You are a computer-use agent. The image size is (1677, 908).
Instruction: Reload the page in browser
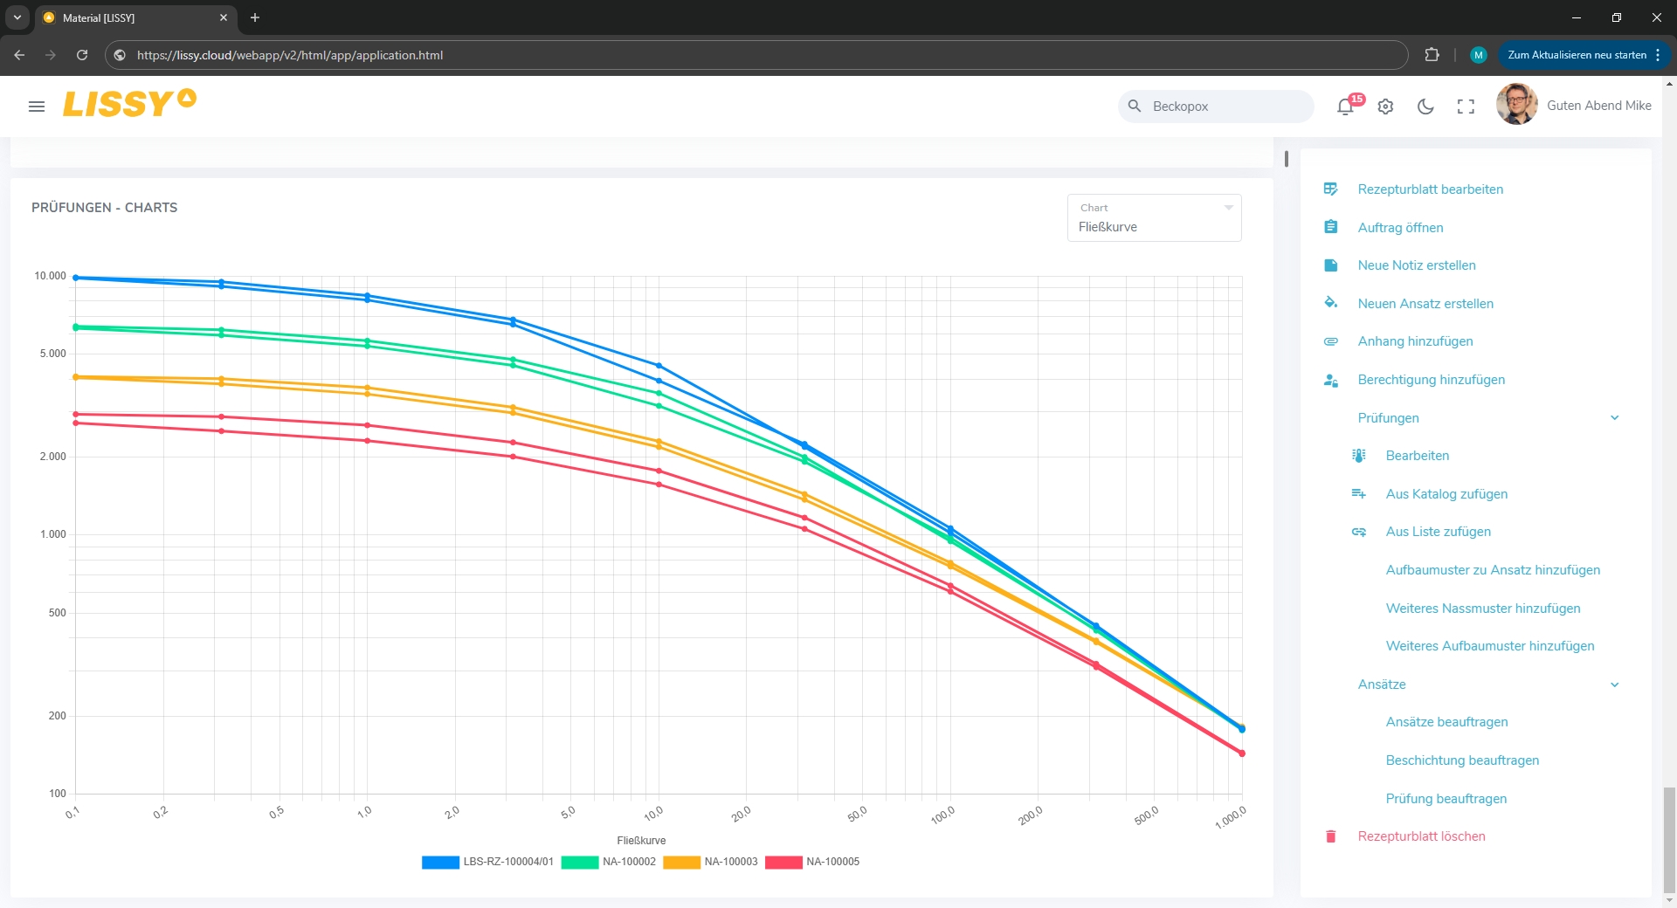(82, 55)
